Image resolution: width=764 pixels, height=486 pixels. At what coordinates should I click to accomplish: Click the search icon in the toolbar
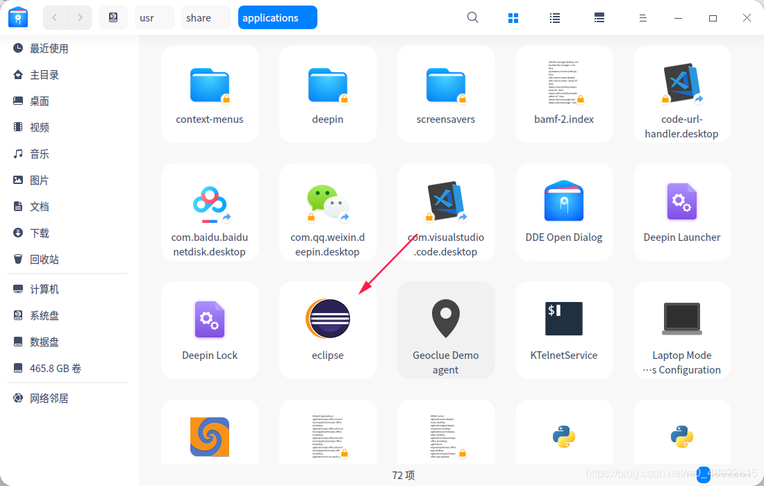coord(472,18)
